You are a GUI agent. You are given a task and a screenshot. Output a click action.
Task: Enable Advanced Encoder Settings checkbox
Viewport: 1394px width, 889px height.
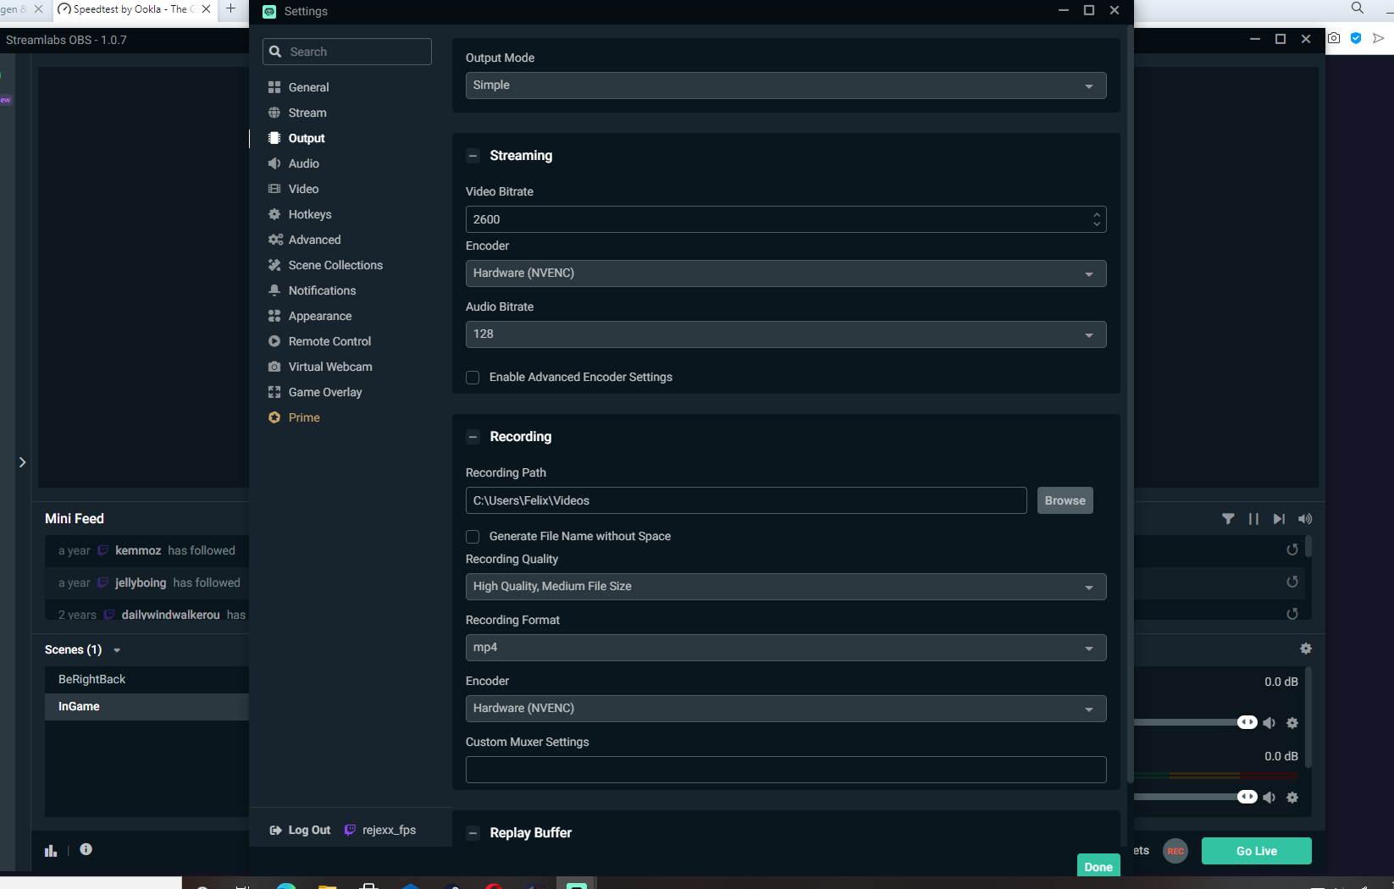473,378
